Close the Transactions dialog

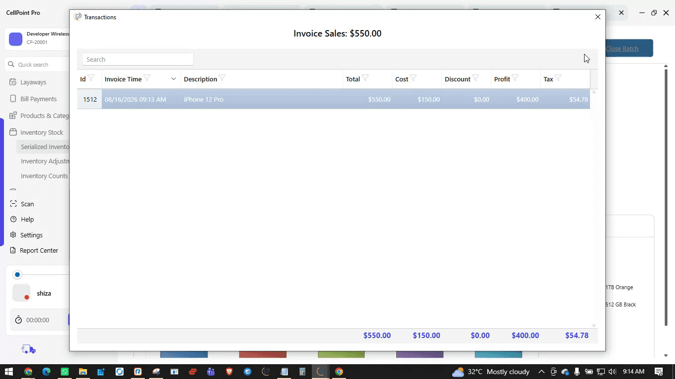pyautogui.click(x=598, y=17)
